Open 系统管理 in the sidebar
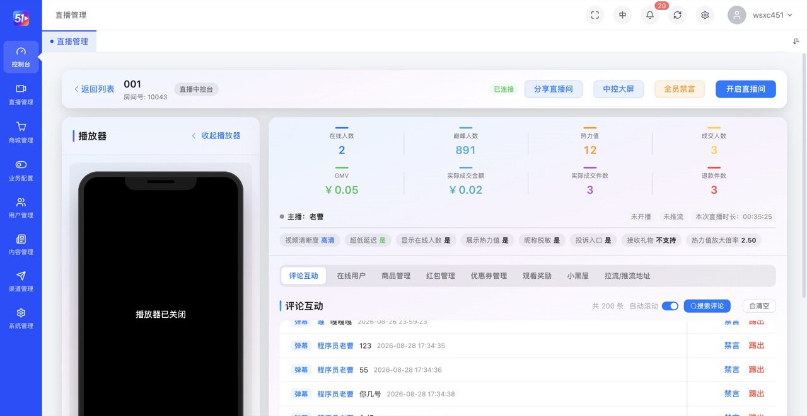The height and width of the screenshot is (416, 807). 21,318
